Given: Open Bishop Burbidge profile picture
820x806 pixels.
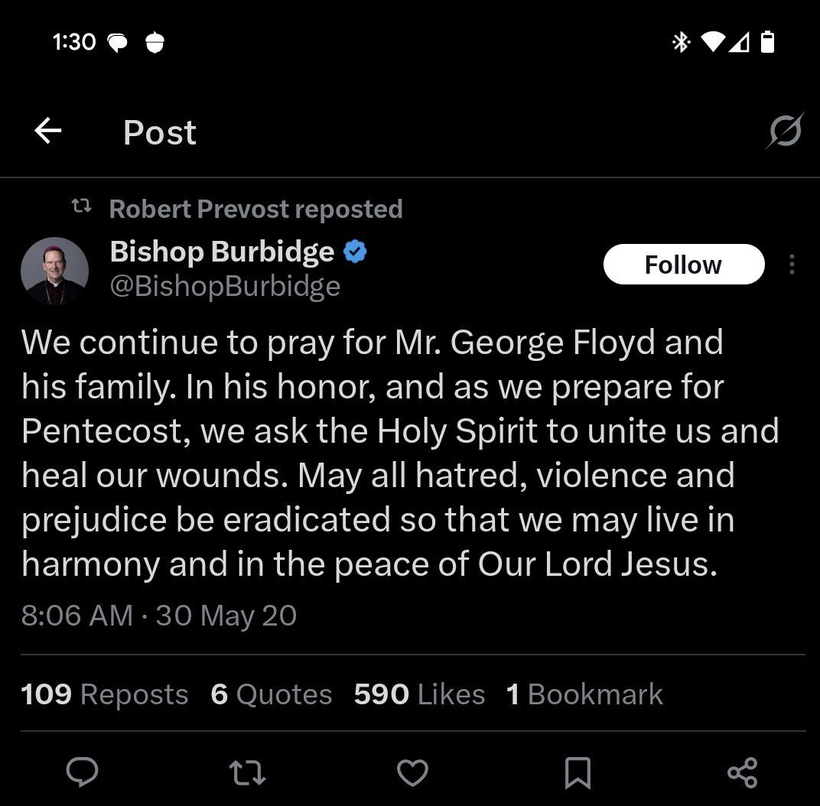Looking at the screenshot, I should point(54,271).
